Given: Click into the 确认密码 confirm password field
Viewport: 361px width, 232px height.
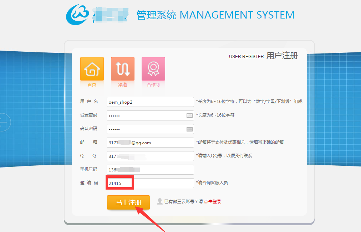Looking at the screenshot, I should click(146, 129).
